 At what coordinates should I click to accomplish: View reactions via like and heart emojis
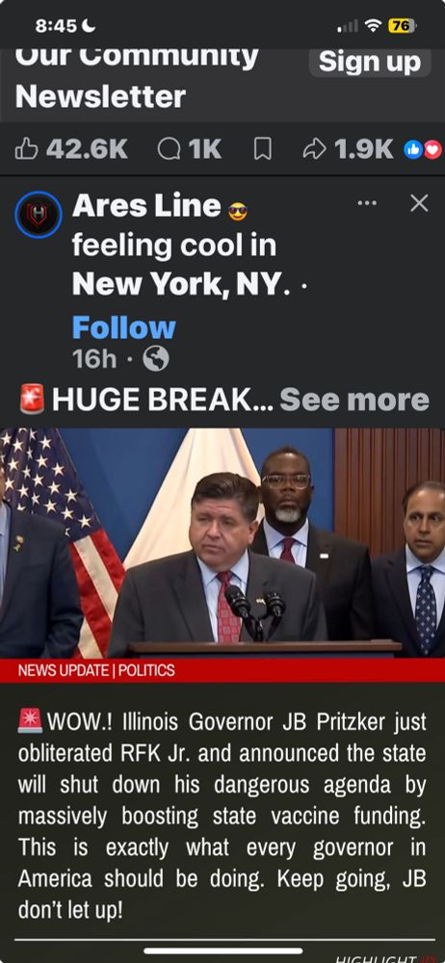coord(422,148)
